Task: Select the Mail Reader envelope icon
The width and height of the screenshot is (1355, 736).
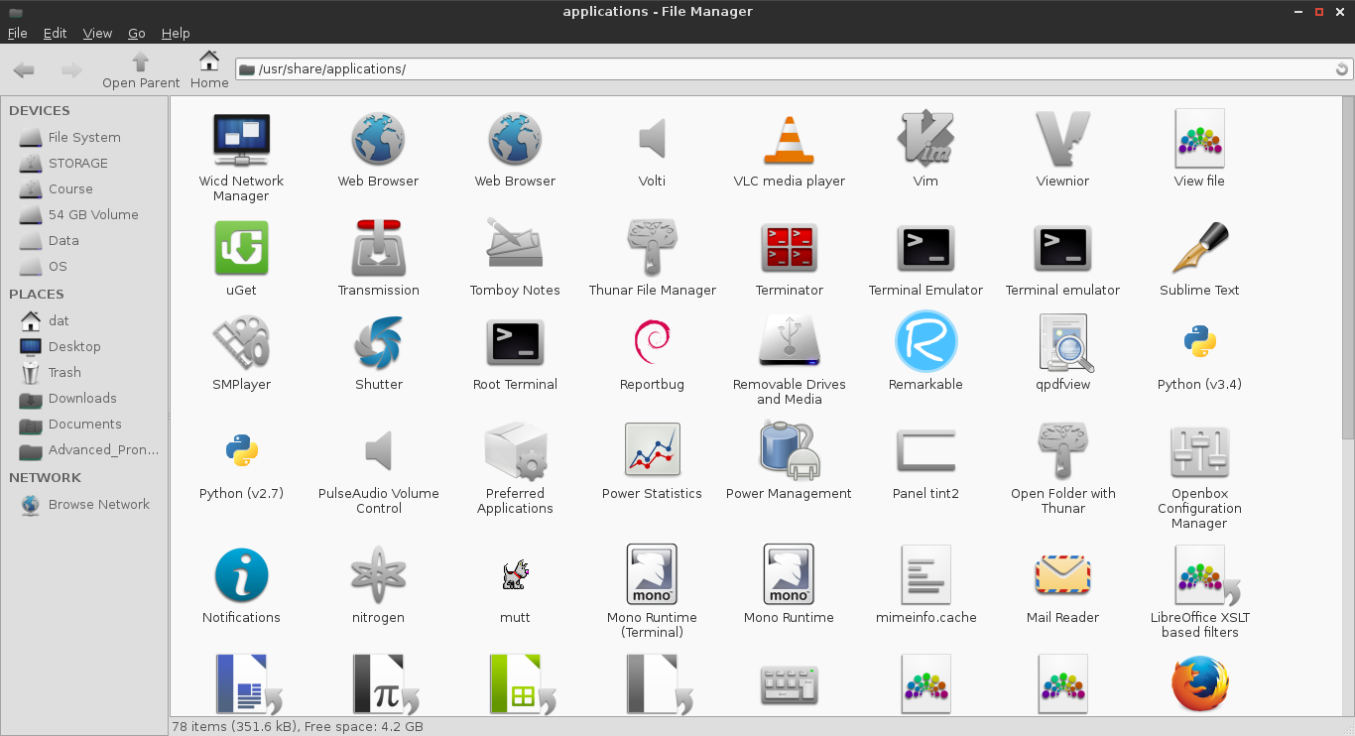Action: [x=1062, y=575]
